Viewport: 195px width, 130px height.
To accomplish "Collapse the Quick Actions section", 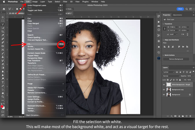I will (x=164, y=55).
